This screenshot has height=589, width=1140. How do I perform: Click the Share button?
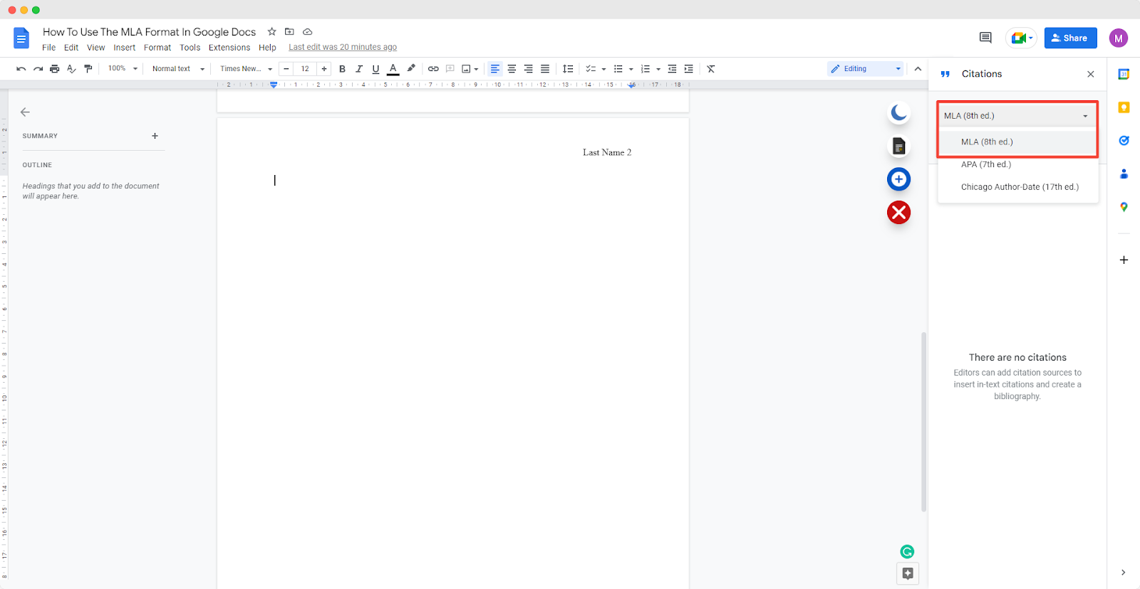point(1071,38)
